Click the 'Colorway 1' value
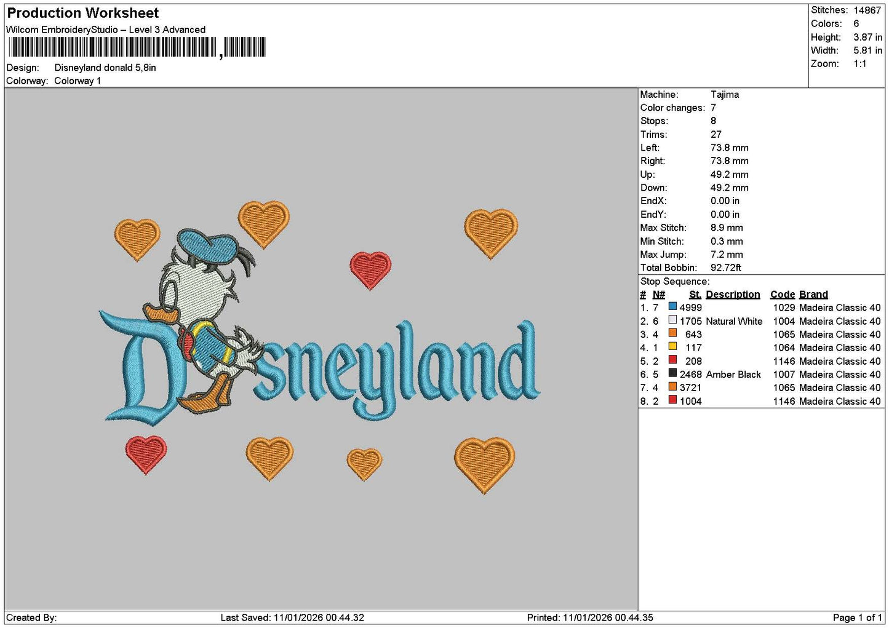The width and height of the screenshot is (889, 628). (x=78, y=81)
